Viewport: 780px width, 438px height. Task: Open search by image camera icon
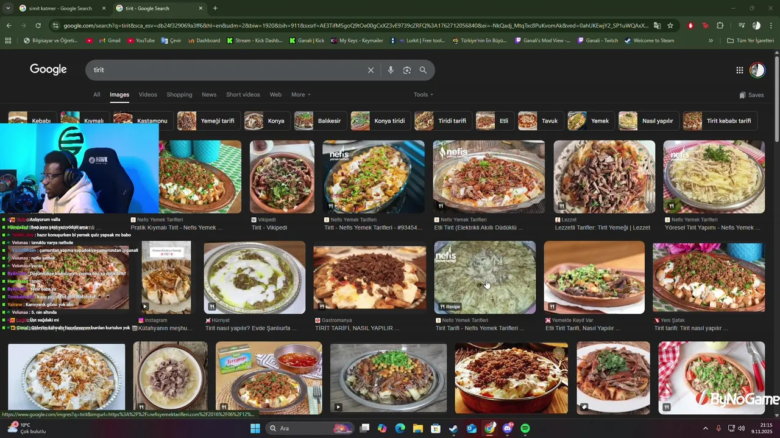(x=407, y=70)
